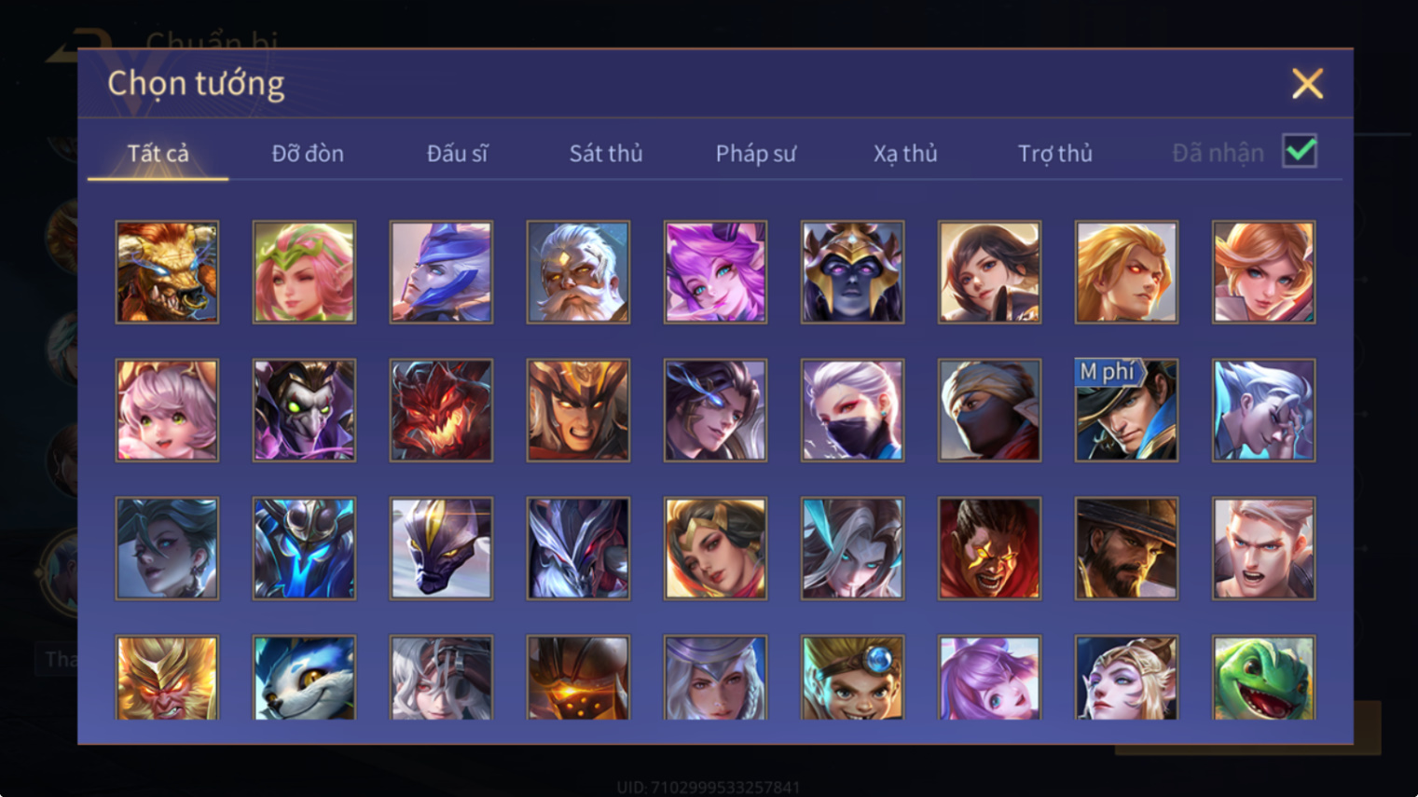1418x797 pixels.
Task: Show the "Pháp sư" heroes tab
Action: (756, 153)
